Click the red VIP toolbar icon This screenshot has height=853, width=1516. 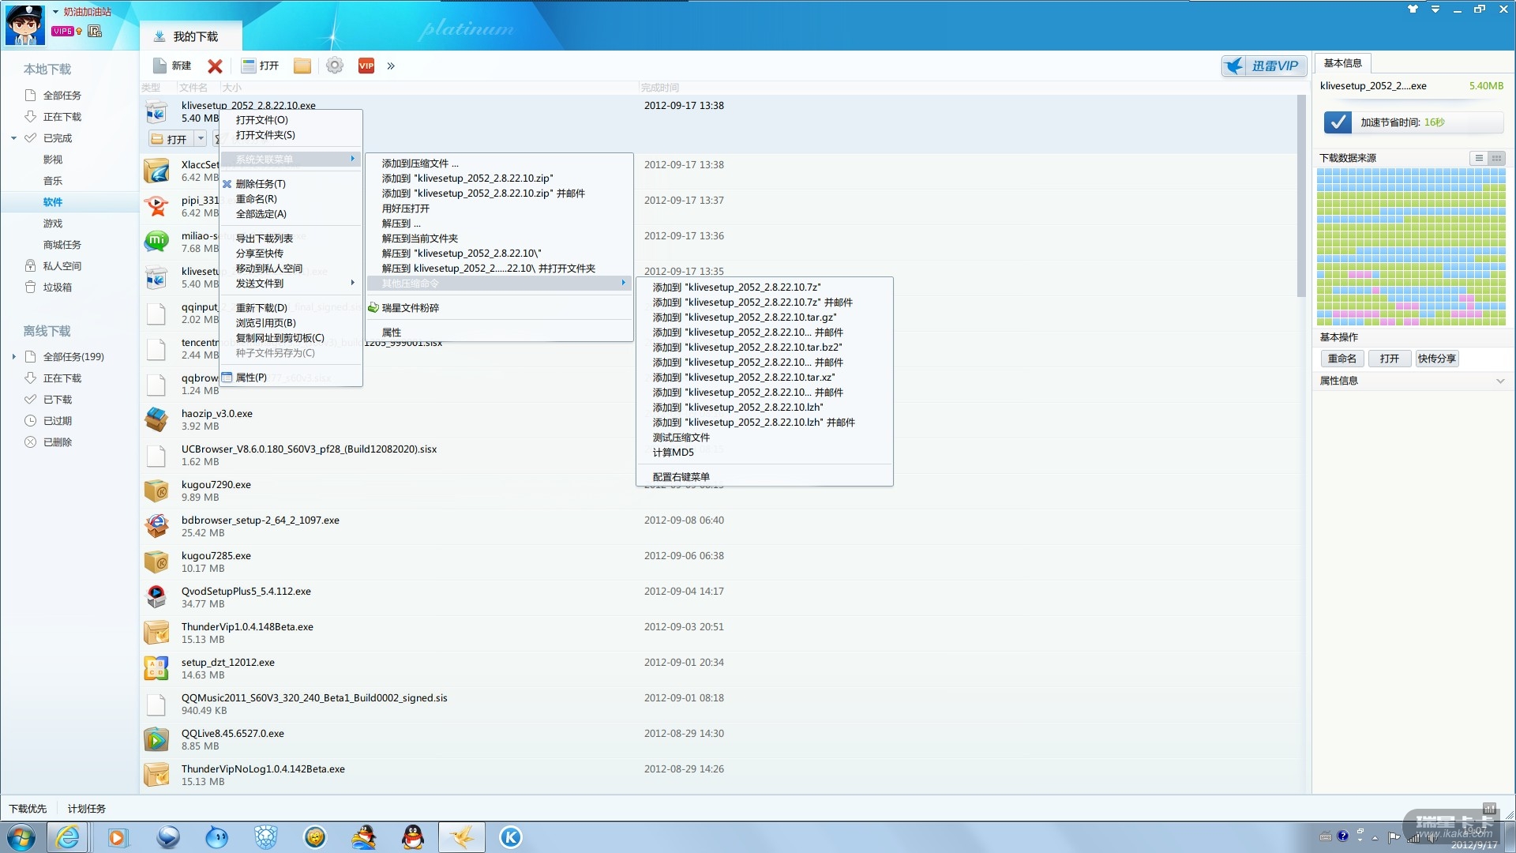tap(366, 66)
